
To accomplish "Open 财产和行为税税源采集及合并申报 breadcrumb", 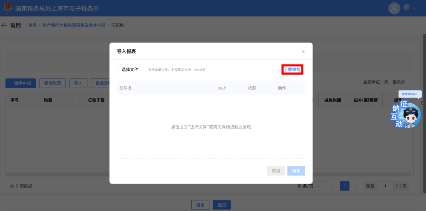I will [74, 26].
